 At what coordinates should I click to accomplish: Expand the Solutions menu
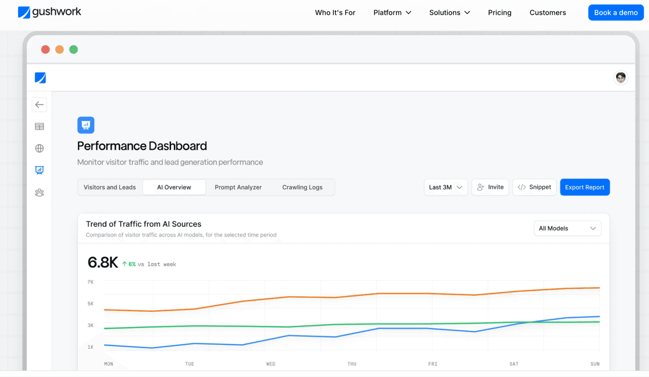pos(450,13)
